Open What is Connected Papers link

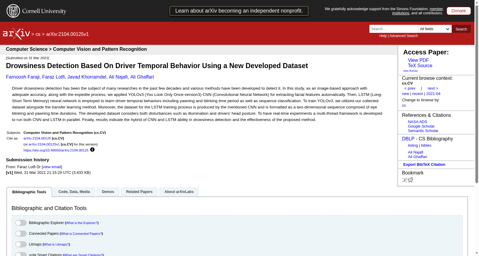pos(81,234)
